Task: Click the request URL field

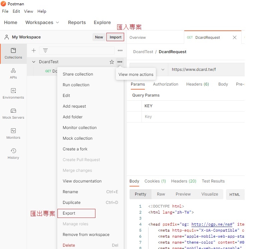Action: tap(206, 70)
